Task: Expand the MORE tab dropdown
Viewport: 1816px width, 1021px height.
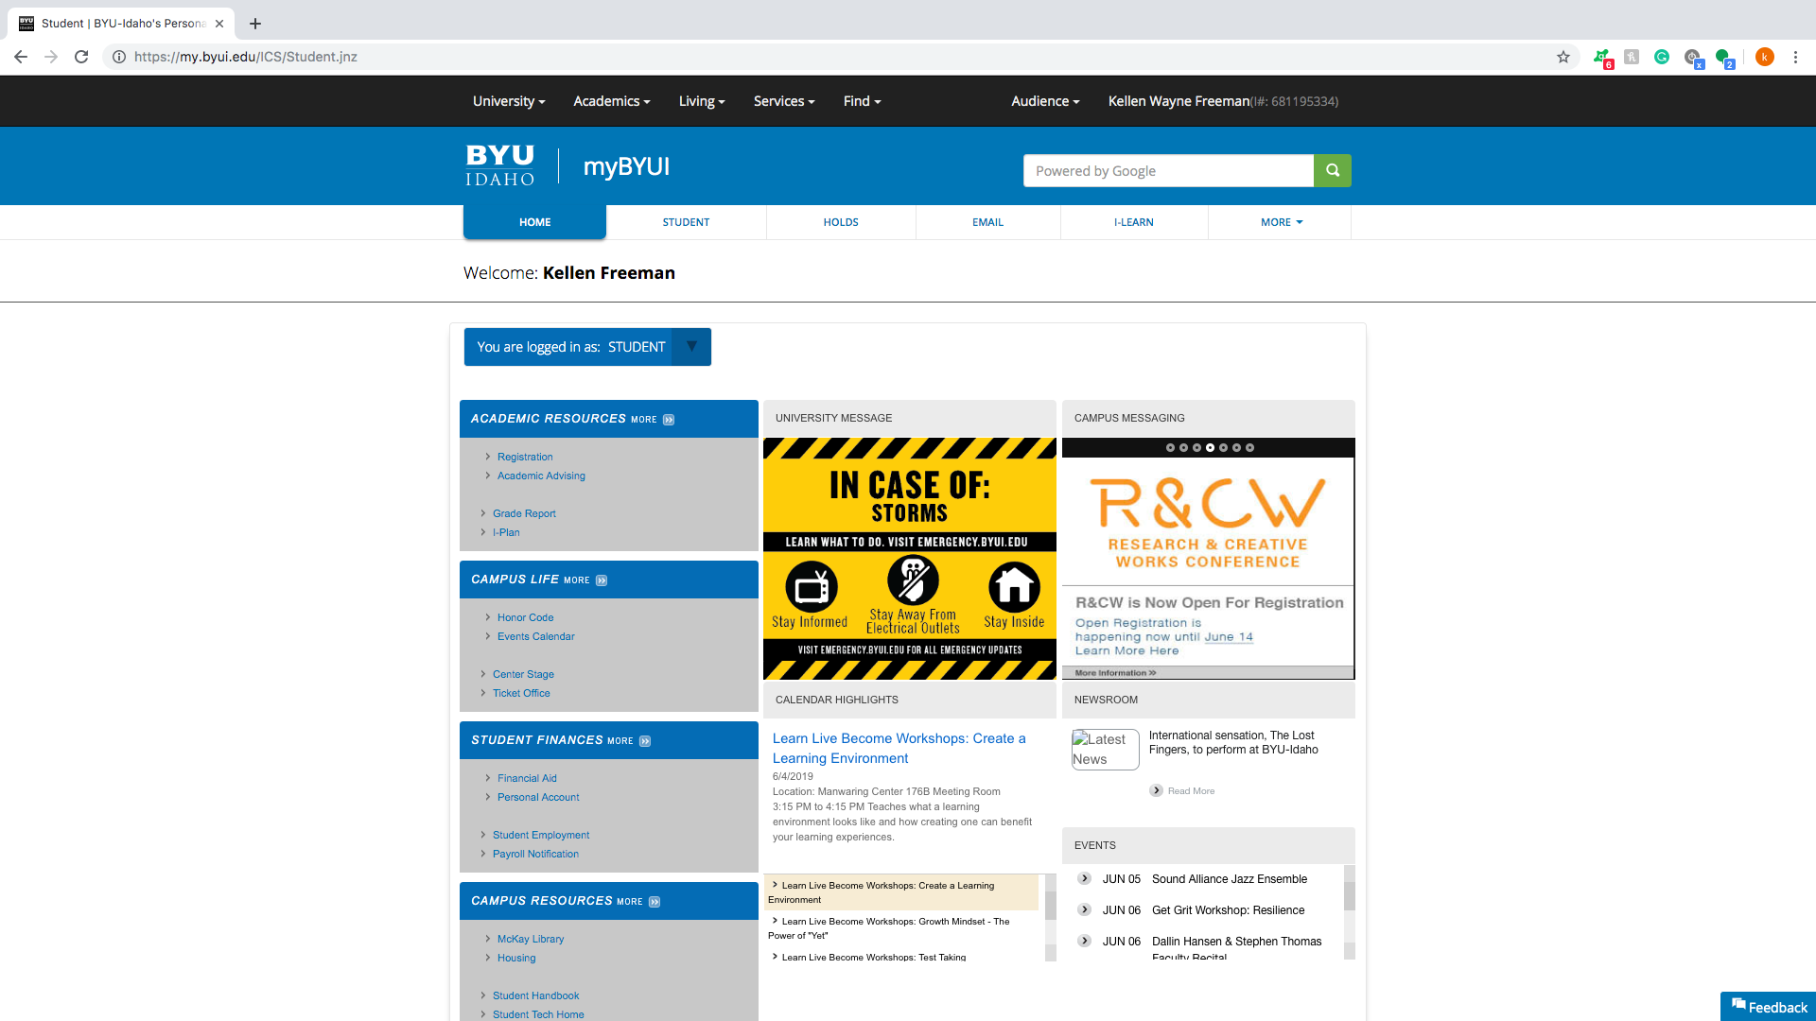Action: [1281, 222]
